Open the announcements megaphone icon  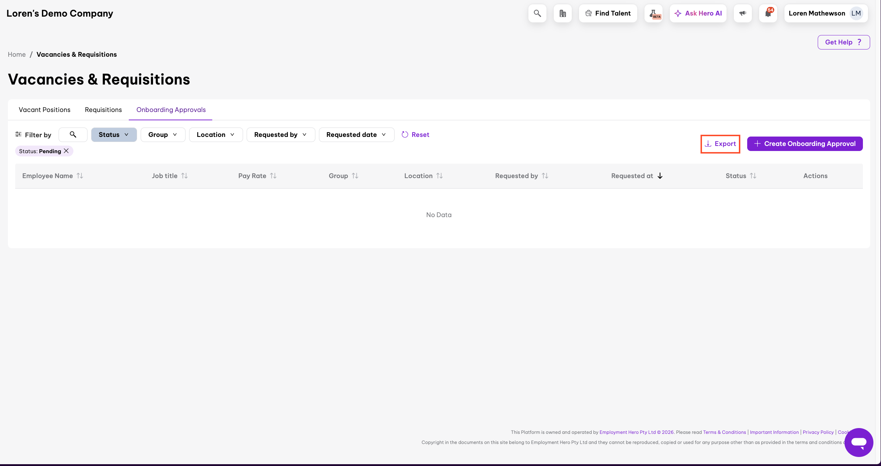click(x=742, y=13)
